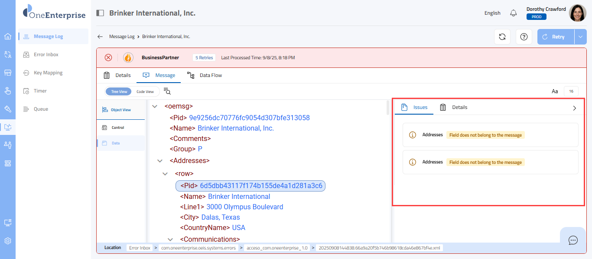
Task: Open settings gear in left rail
Action: click(x=8, y=241)
